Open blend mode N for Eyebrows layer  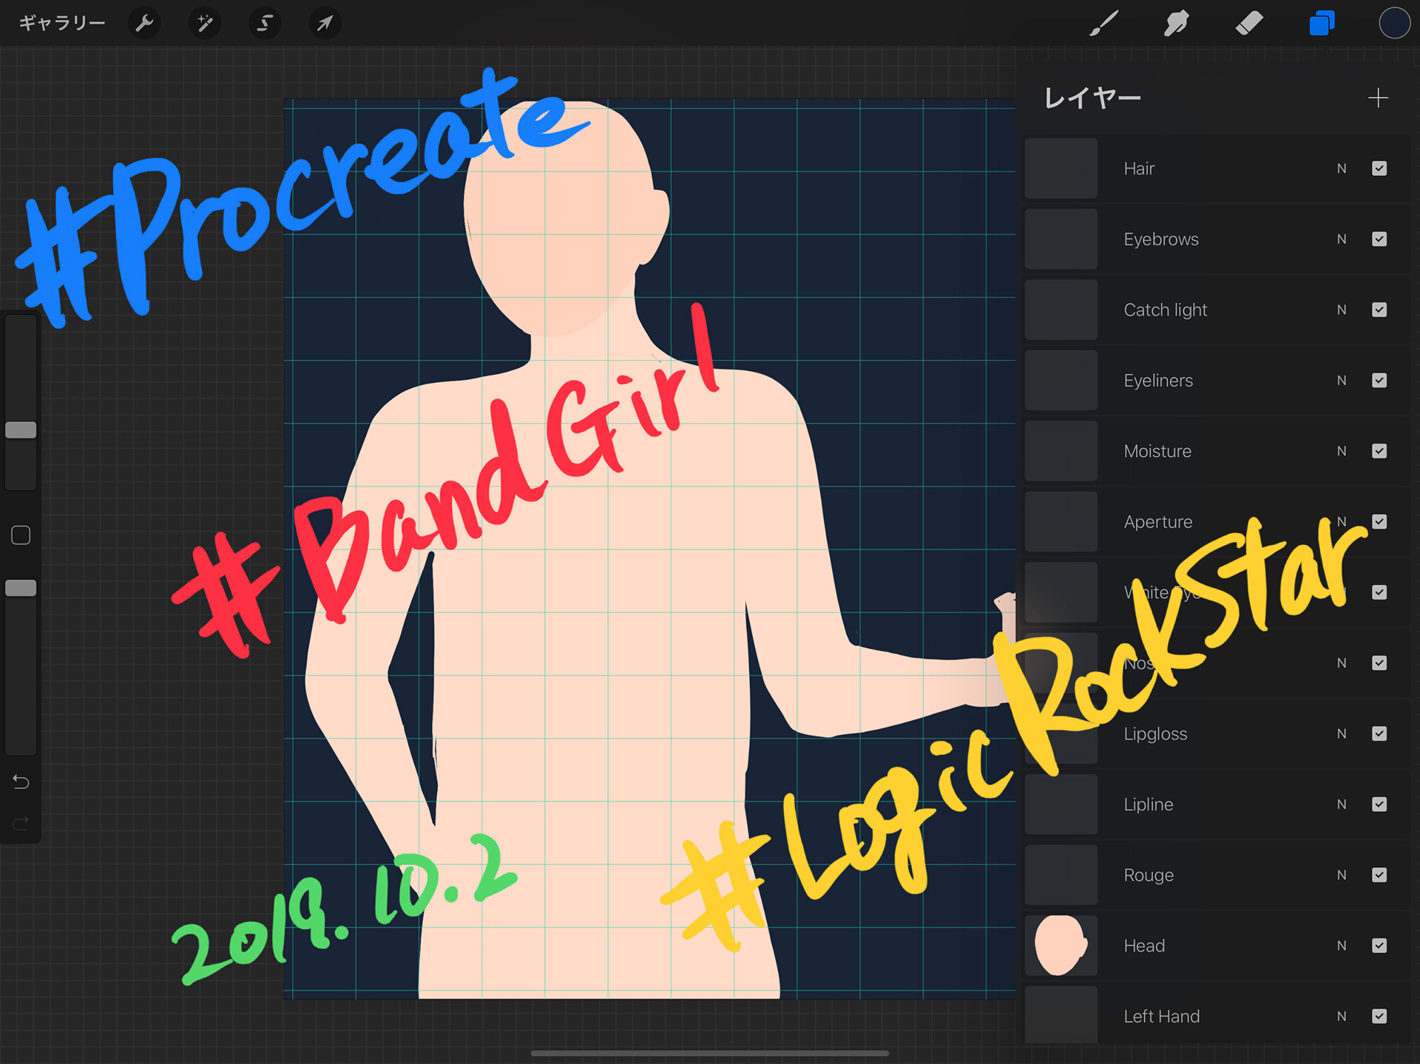(1342, 239)
